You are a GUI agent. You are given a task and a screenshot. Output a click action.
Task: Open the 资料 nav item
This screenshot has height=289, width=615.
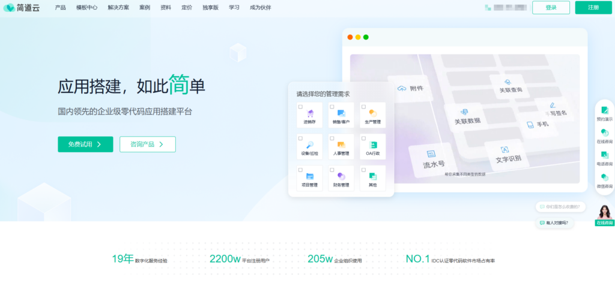[166, 7]
